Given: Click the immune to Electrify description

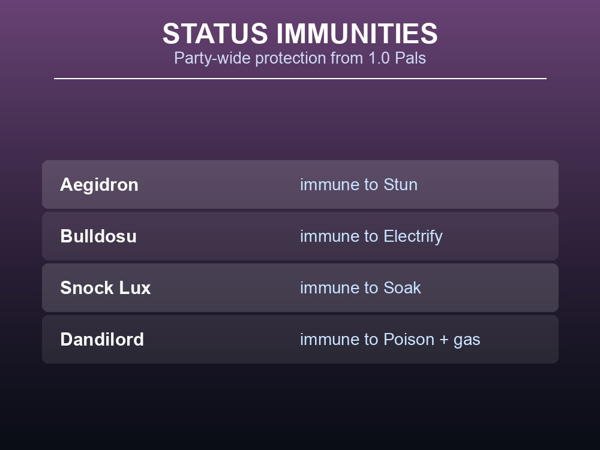Looking at the screenshot, I should coord(371,236).
